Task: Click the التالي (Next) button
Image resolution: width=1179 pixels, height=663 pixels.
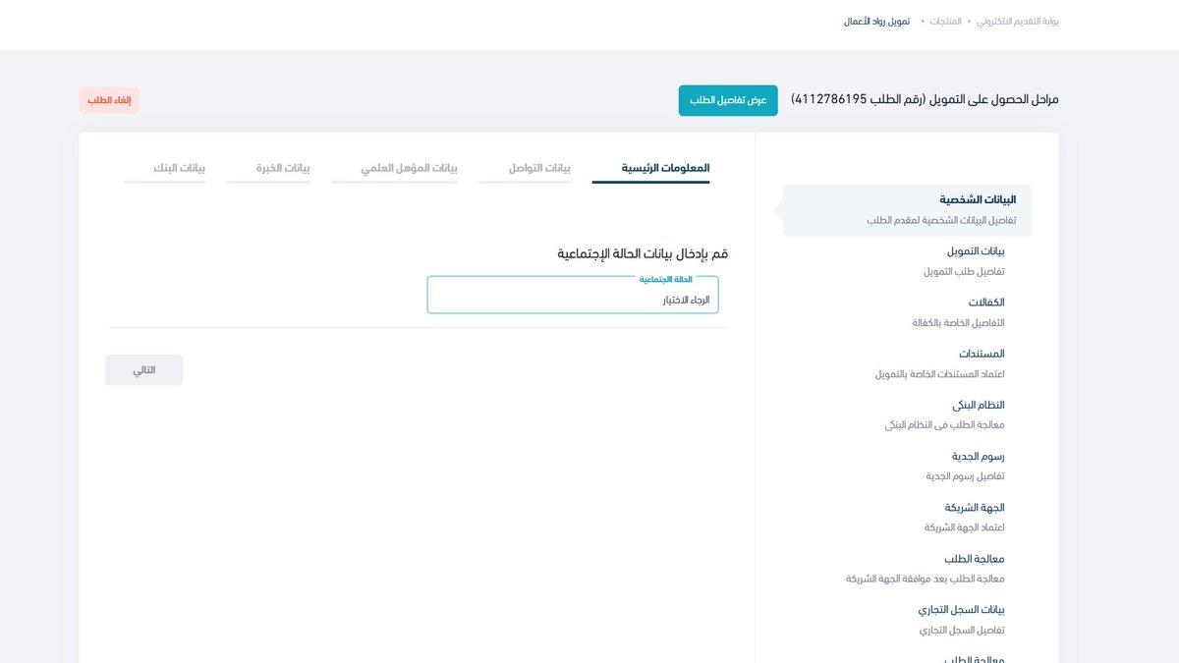Action: pyautogui.click(x=143, y=369)
